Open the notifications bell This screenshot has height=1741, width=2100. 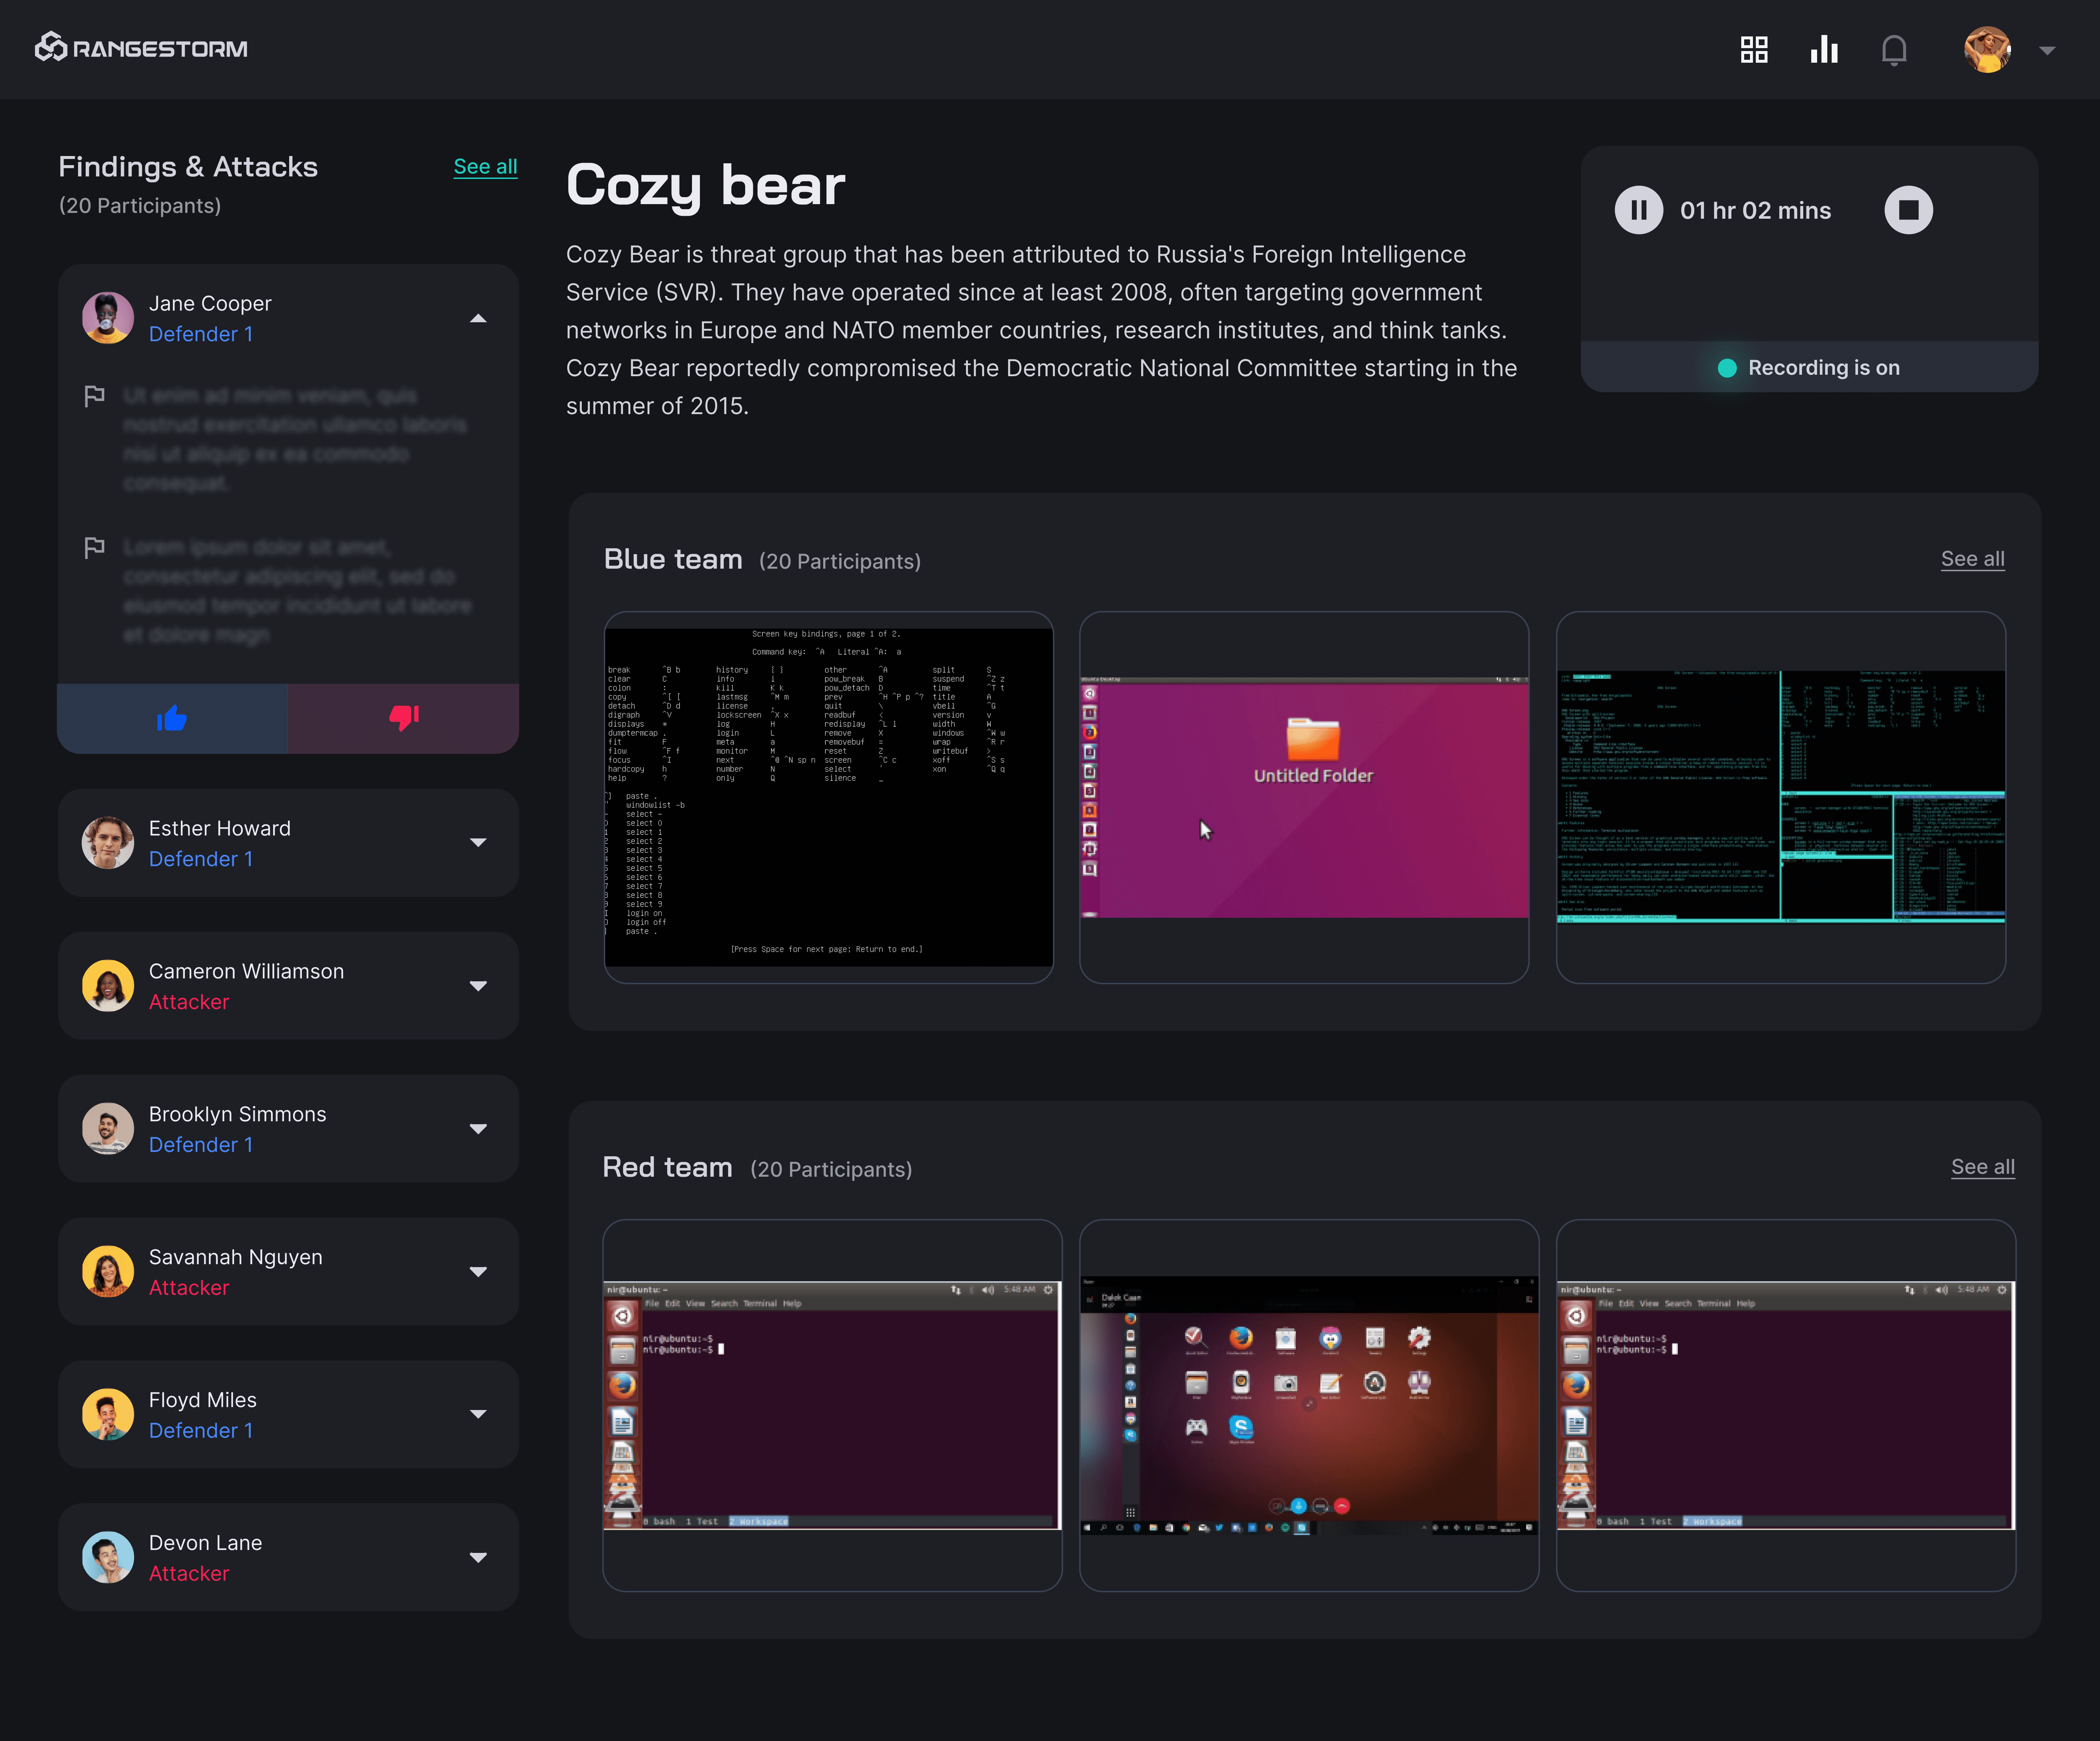1894,49
